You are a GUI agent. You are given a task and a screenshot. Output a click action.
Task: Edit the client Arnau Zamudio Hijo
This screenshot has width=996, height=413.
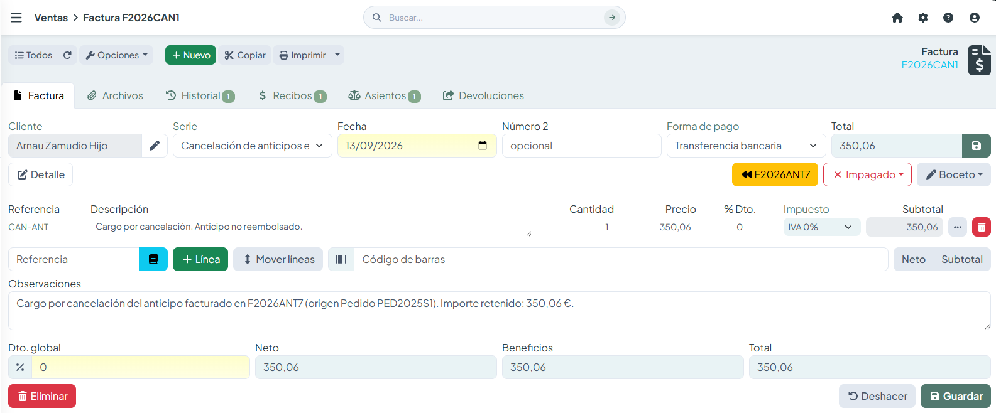pos(155,146)
